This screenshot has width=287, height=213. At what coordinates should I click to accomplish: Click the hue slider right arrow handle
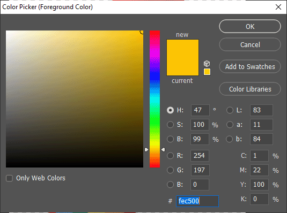pos(163,150)
